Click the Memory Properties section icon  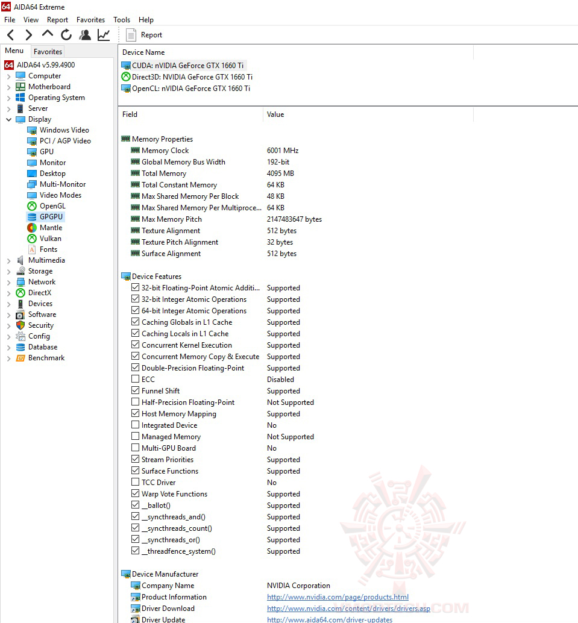click(x=125, y=139)
